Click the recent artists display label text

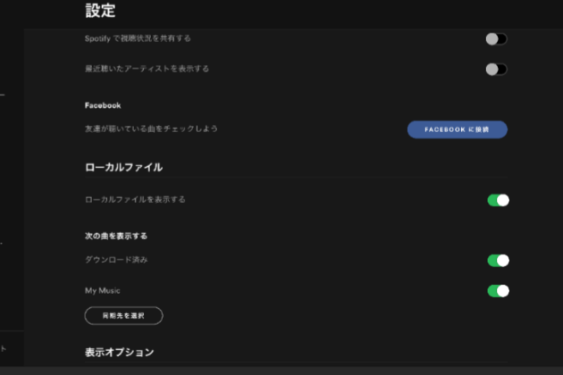147,69
